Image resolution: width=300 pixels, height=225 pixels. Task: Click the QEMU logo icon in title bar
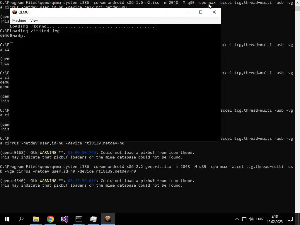[x=15, y=12]
